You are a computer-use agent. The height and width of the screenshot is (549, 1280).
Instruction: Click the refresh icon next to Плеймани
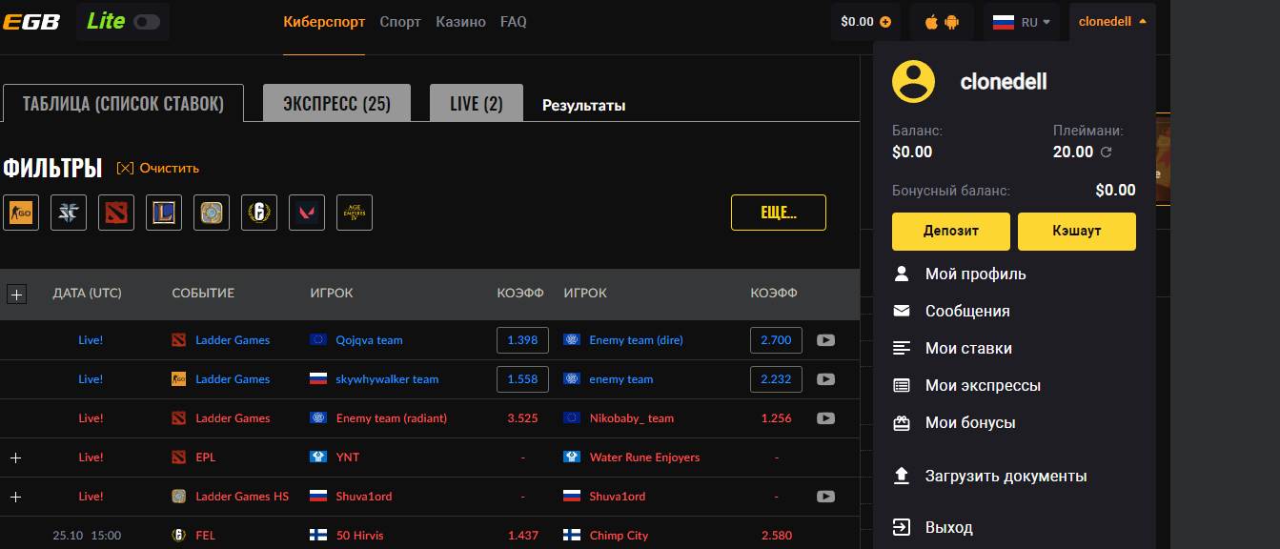1107,152
